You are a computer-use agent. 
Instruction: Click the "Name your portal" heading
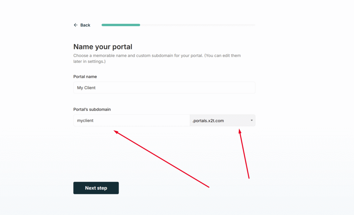click(x=103, y=47)
